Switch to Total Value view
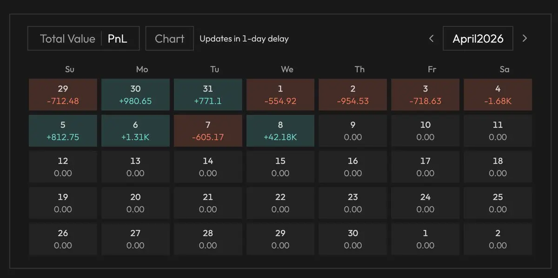Viewport: 558px width, 278px height. tap(67, 39)
